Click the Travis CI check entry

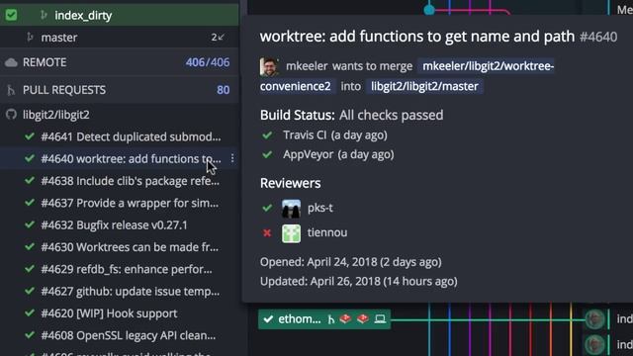tap(334, 135)
